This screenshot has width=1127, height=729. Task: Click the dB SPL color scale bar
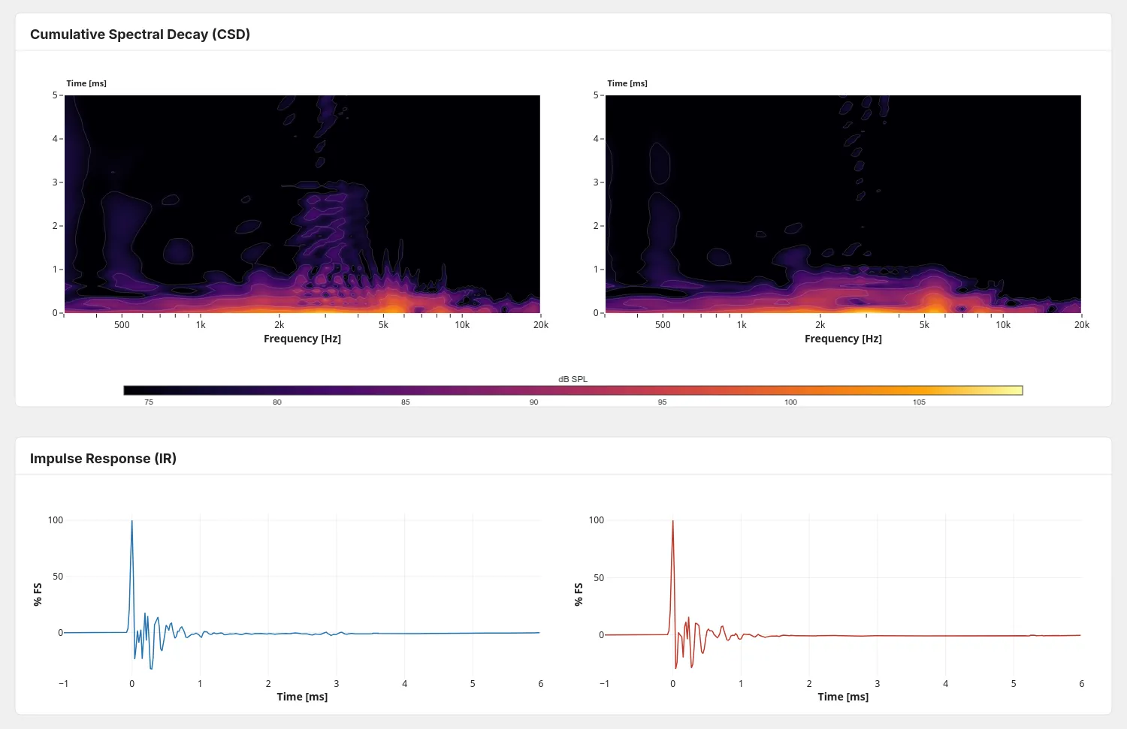coord(573,390)
